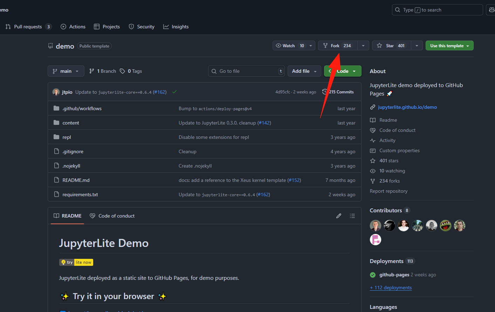Open 234 forks link
This screenshot has height=312, width=495.
[x=390, y=181]
